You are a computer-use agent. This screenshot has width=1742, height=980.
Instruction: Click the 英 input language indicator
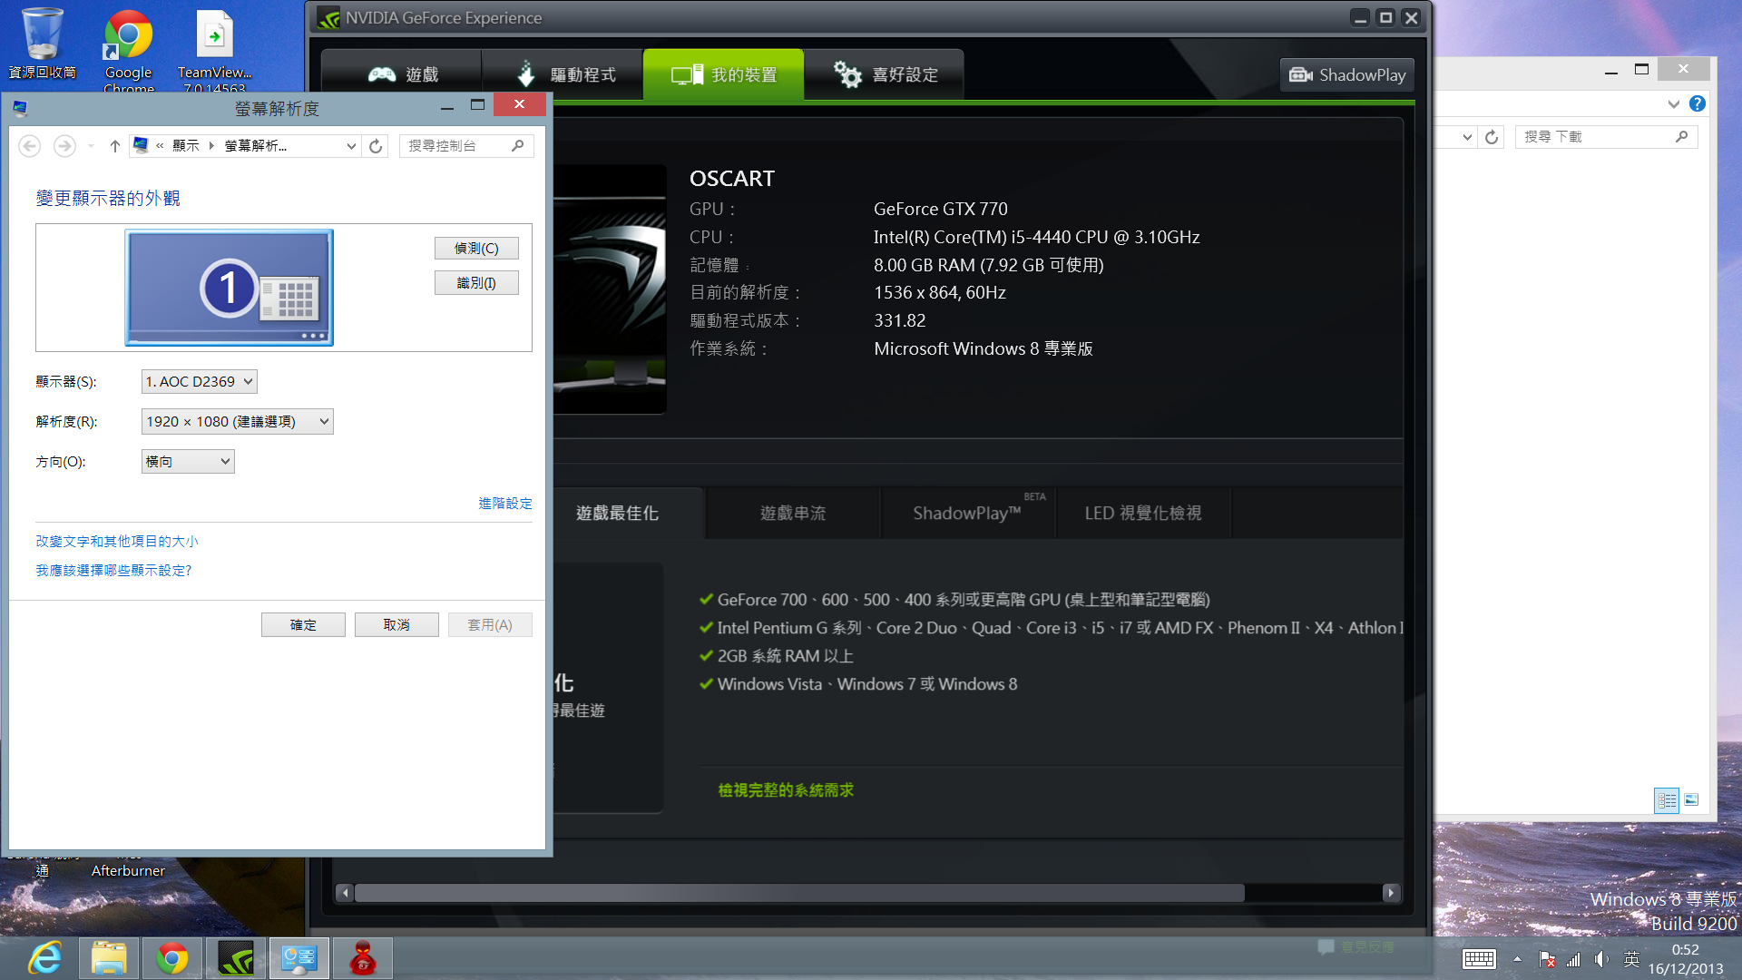(x=1631, y=959)
